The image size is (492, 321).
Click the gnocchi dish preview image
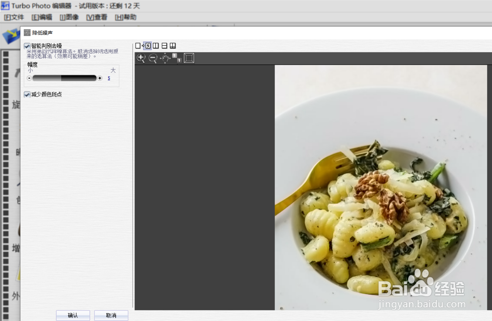381,187
